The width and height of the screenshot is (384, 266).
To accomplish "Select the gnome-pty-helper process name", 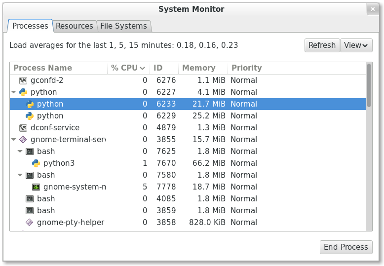I will [x=71, y=223].
